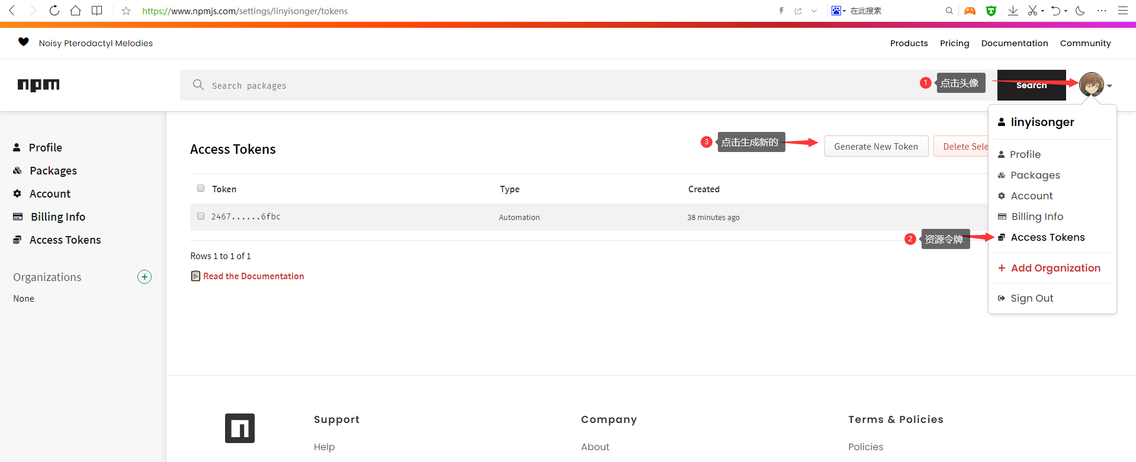Screen dimensions: 1136x462
Task: Toggle the avatar dropdown caret
Action: 1109,86
